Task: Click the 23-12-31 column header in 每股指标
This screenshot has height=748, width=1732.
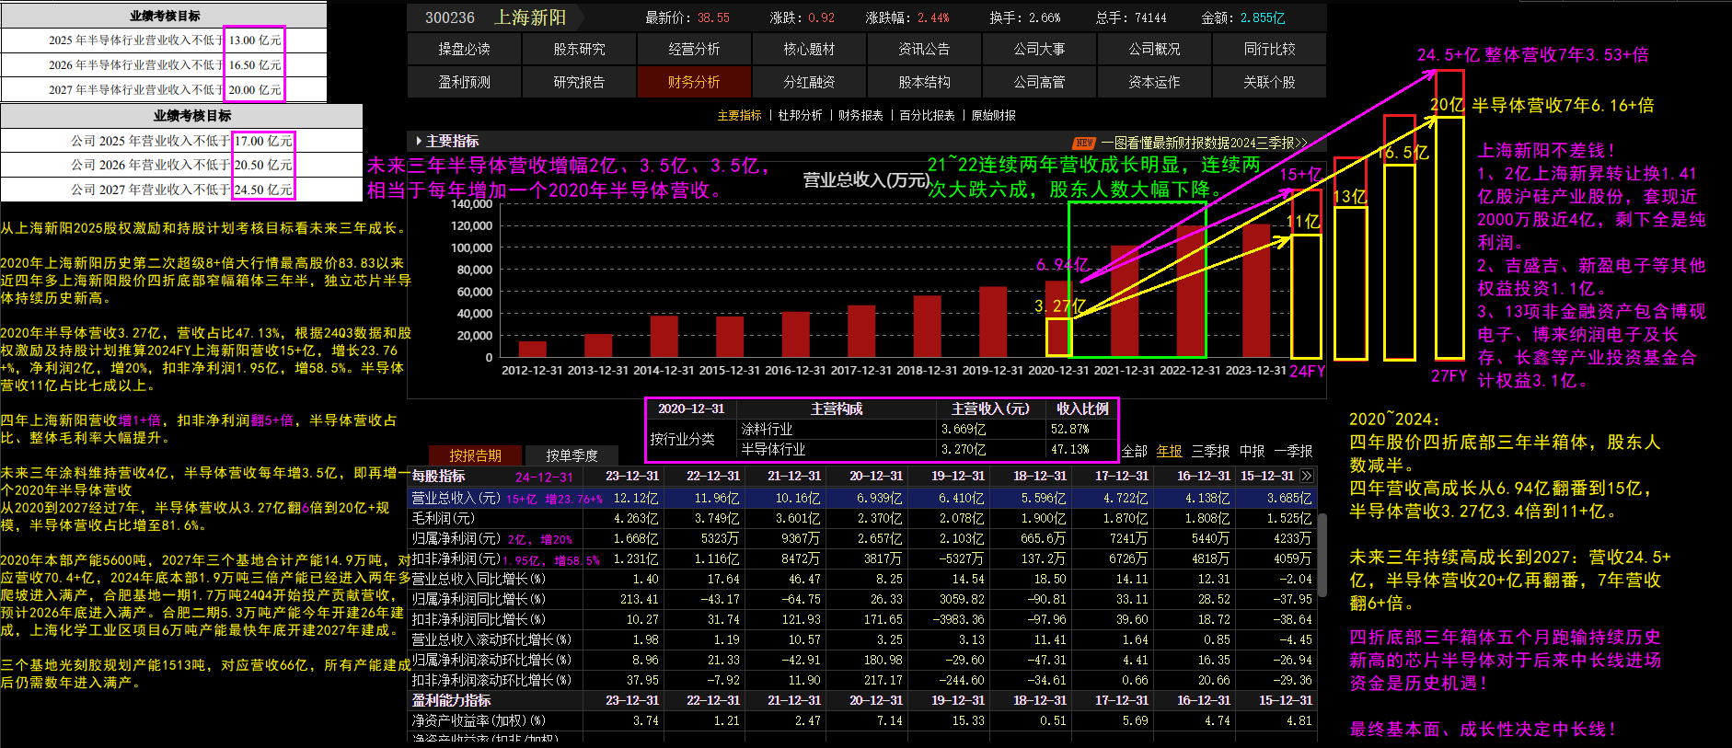Action: tap(632, 476)
